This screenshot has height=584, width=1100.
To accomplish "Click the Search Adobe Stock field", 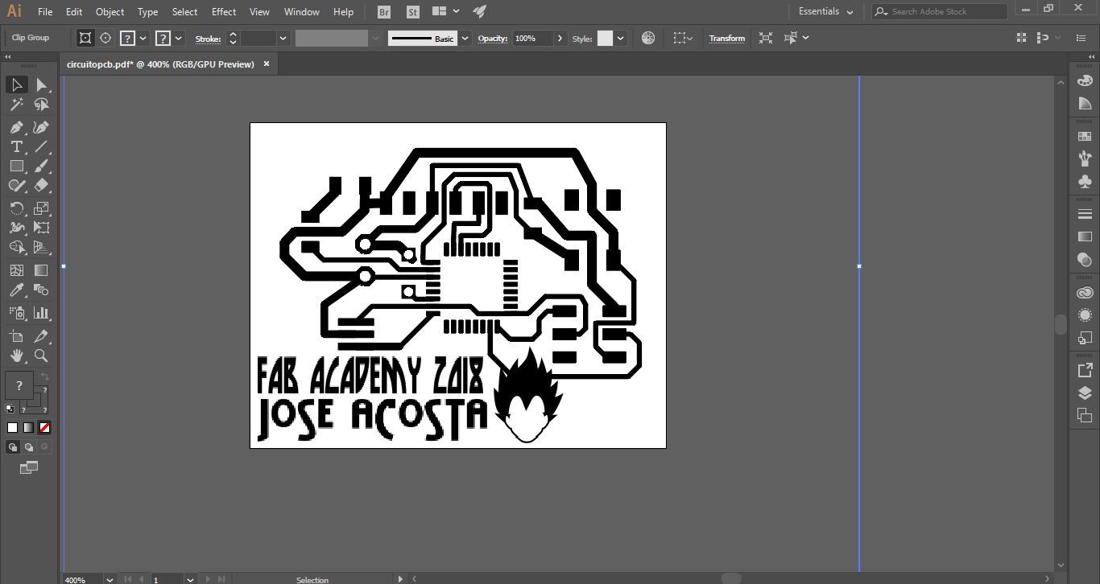I will click(x=940, y=12).
